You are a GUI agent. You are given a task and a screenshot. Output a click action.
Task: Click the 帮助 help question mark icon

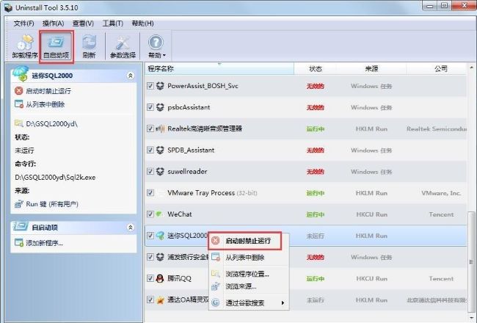tap(156, 43)
